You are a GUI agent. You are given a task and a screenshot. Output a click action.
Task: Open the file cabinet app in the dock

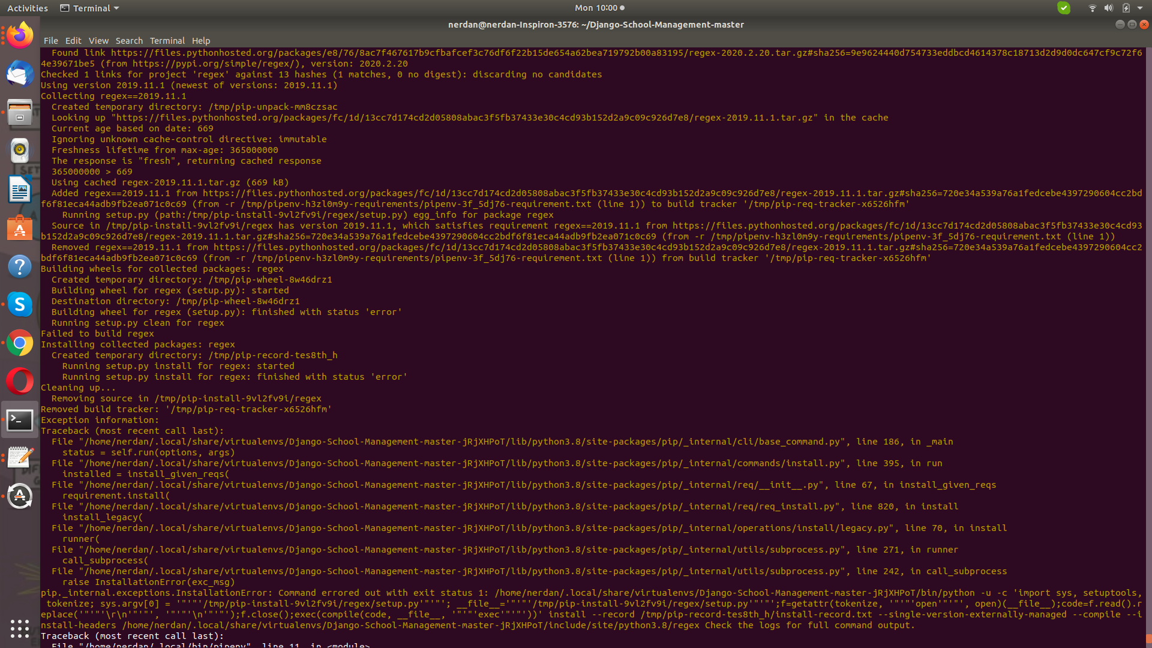[20, 112]
